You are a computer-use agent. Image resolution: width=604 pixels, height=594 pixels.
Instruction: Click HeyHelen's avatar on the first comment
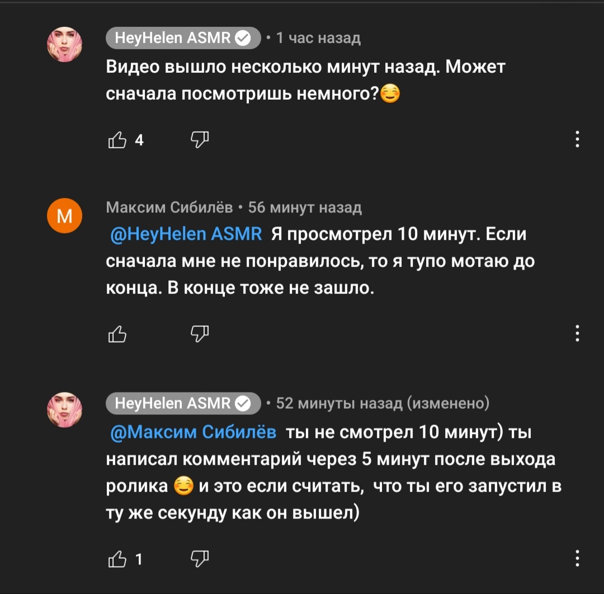(x=65, y=44)
